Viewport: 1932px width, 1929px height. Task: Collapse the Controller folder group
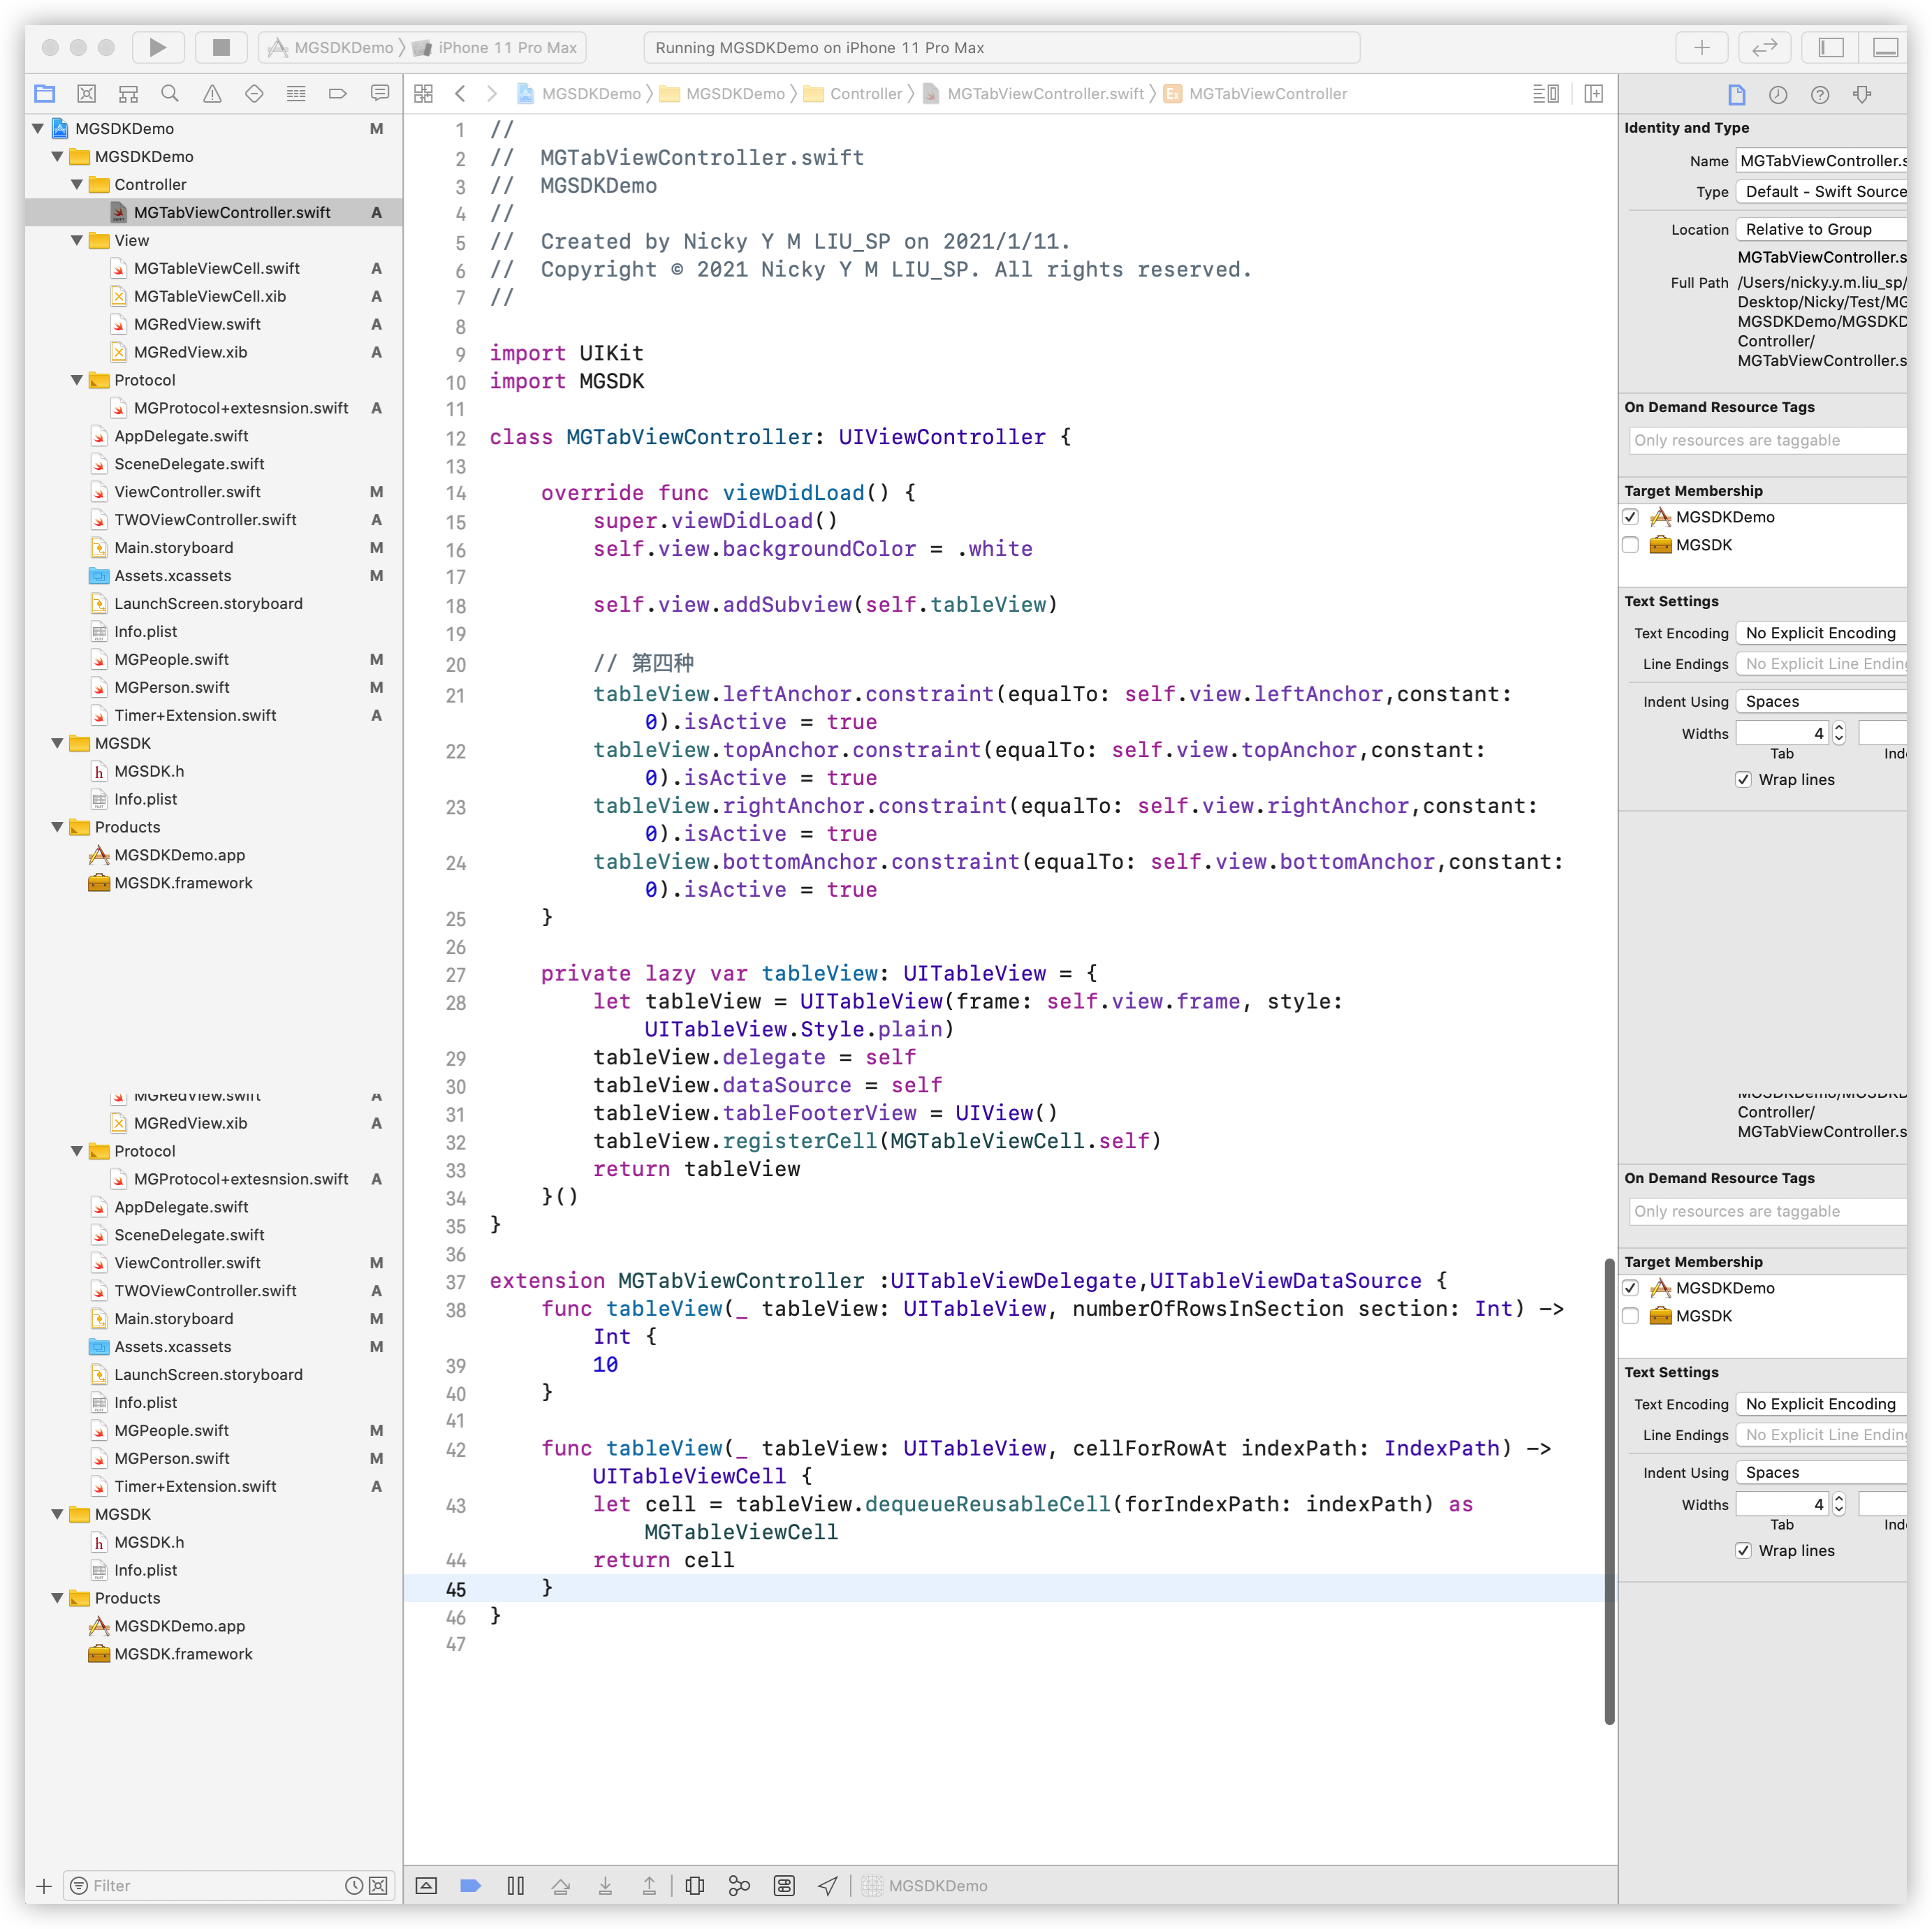point(77,185)
